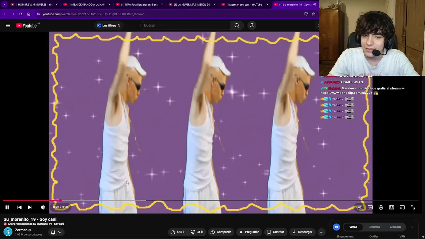Close the zorman soy cani tab

[x=267, y=4]
